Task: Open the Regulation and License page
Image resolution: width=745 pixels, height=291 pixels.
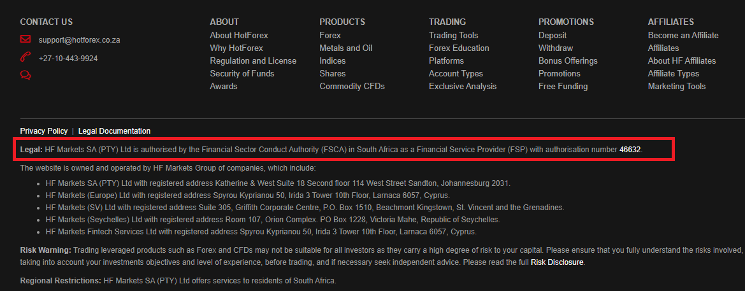Action: pyautogui.click(x=253, y=60)
